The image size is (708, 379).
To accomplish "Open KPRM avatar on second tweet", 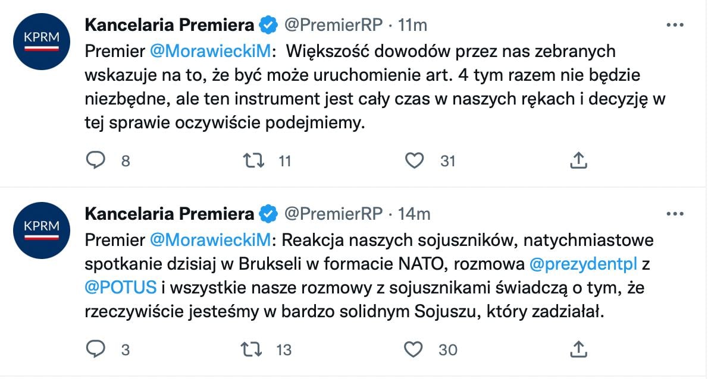I will click(x=41, y=230).
